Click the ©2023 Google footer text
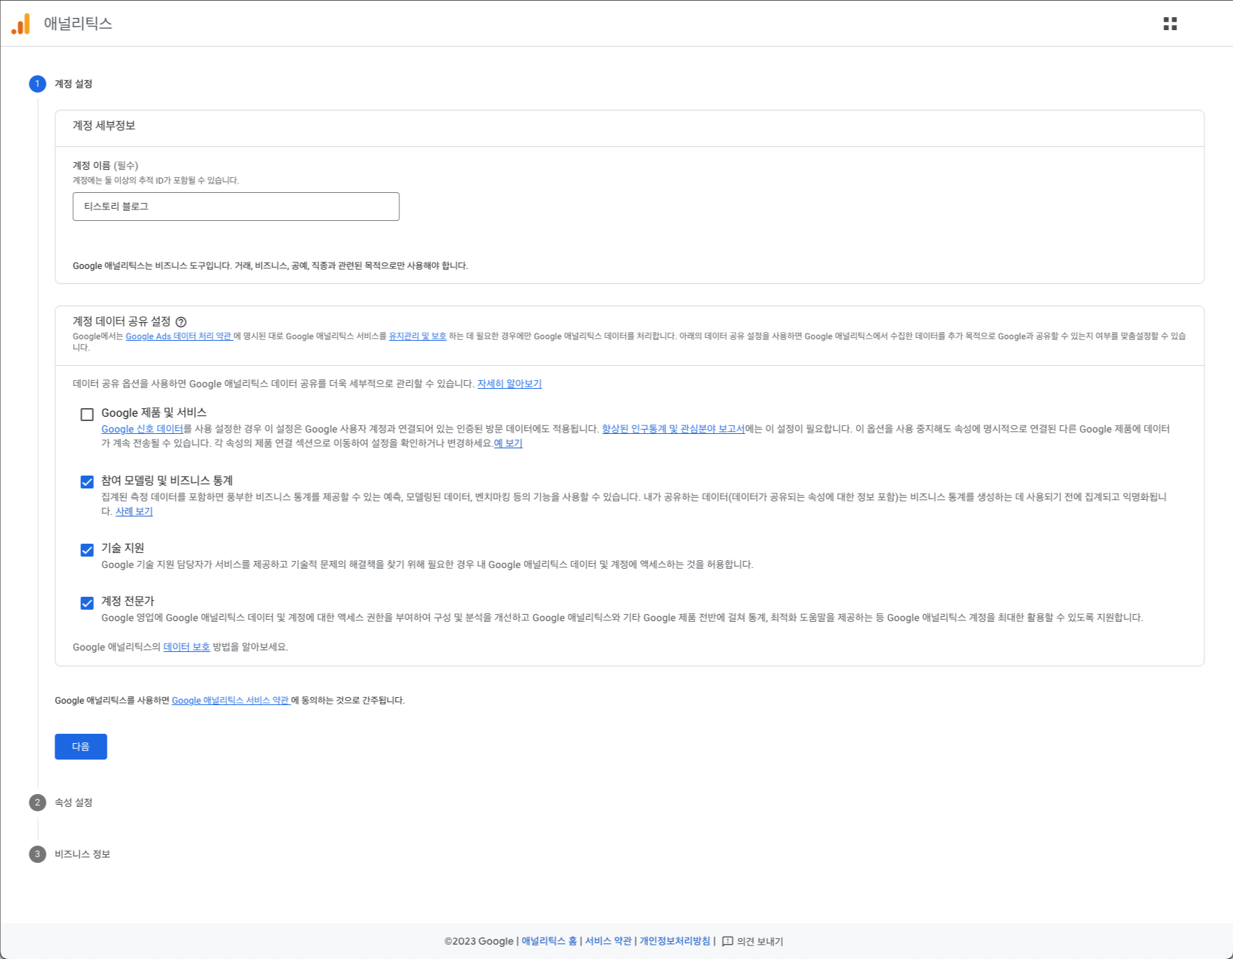Viewport: 1233px width, 959px height. (479, 941)
